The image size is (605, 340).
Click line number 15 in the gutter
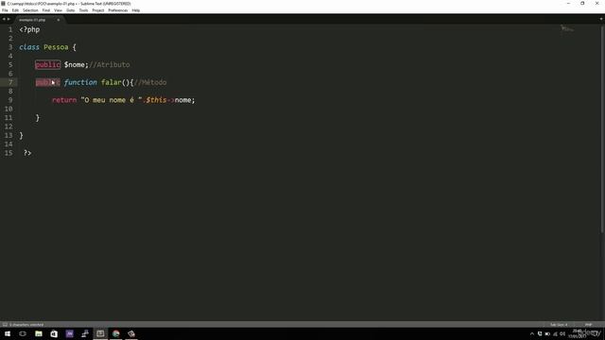(x=9, y=153)
